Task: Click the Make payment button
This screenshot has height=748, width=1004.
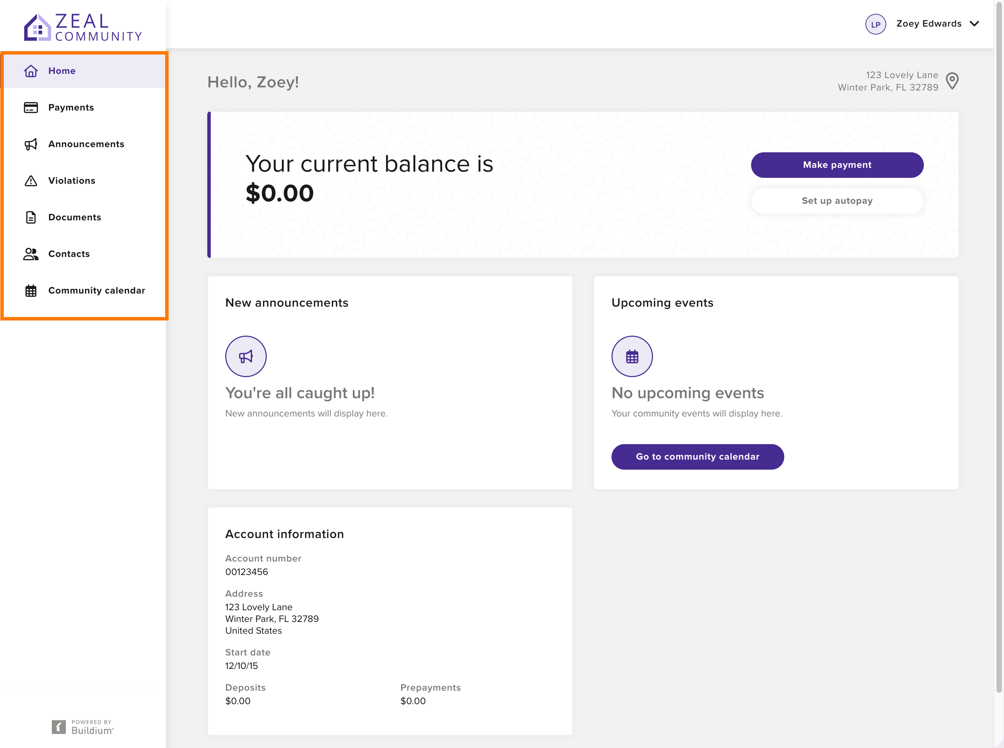Action: pyautogui.click(x=837, y=165)
